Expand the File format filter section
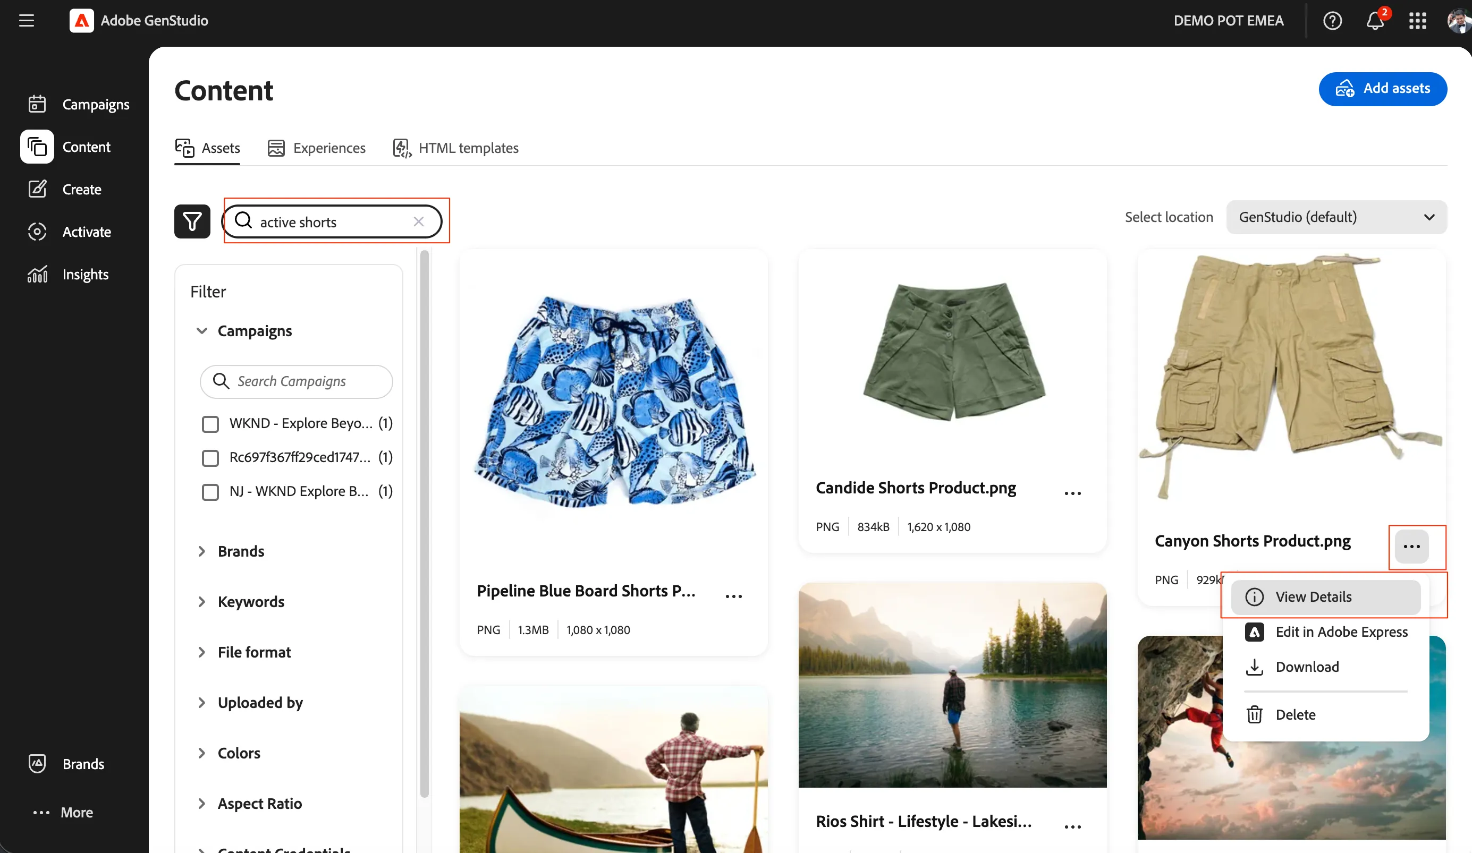 tap(201, 652)
